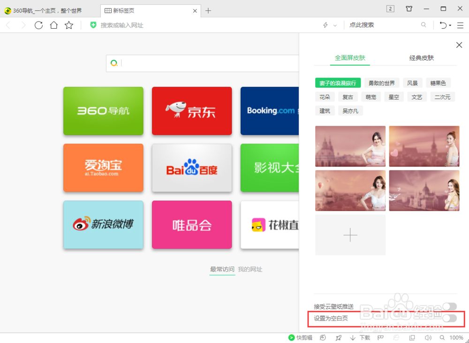Click the search magnifier in toolbar
469x343 pixels.
pyautogui.click(x=424, y=25)
